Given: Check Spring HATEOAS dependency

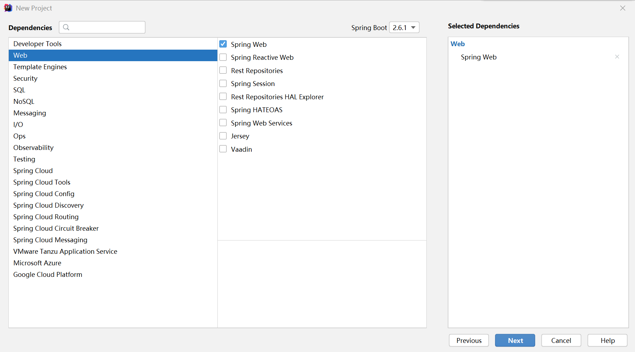Looking at the screenshot, I should click(x=223, y=109).
